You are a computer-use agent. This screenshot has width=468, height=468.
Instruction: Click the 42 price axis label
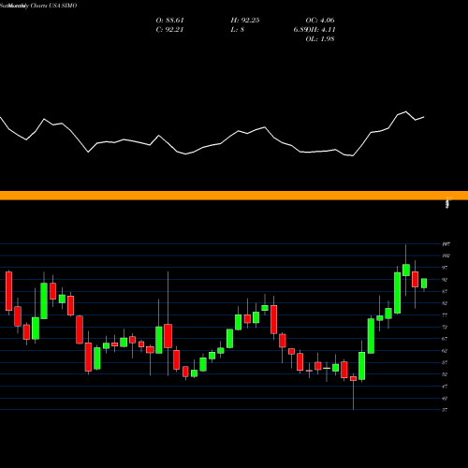pos(445,398)
